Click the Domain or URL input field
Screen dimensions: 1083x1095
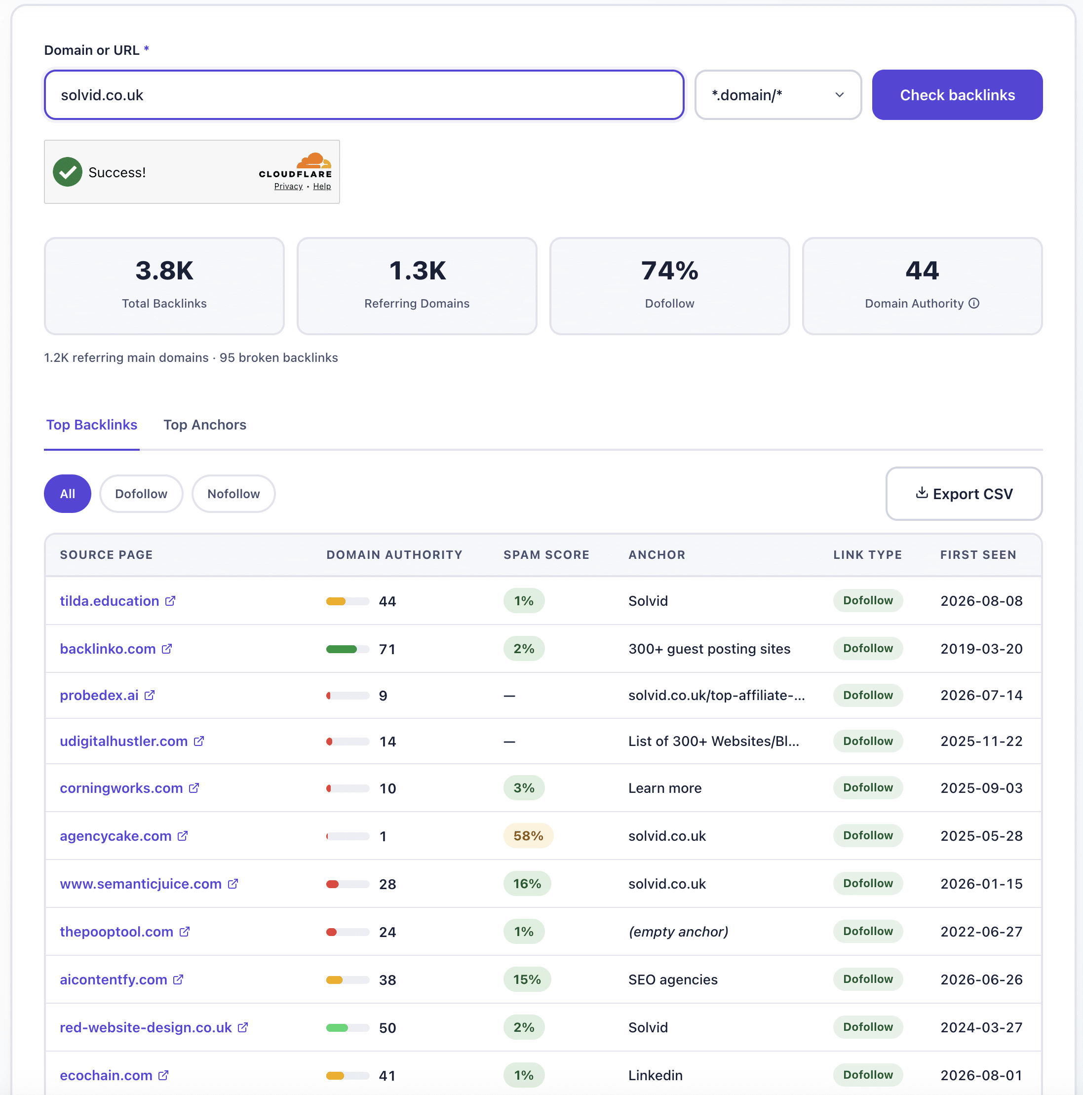(x=364, y=95)
